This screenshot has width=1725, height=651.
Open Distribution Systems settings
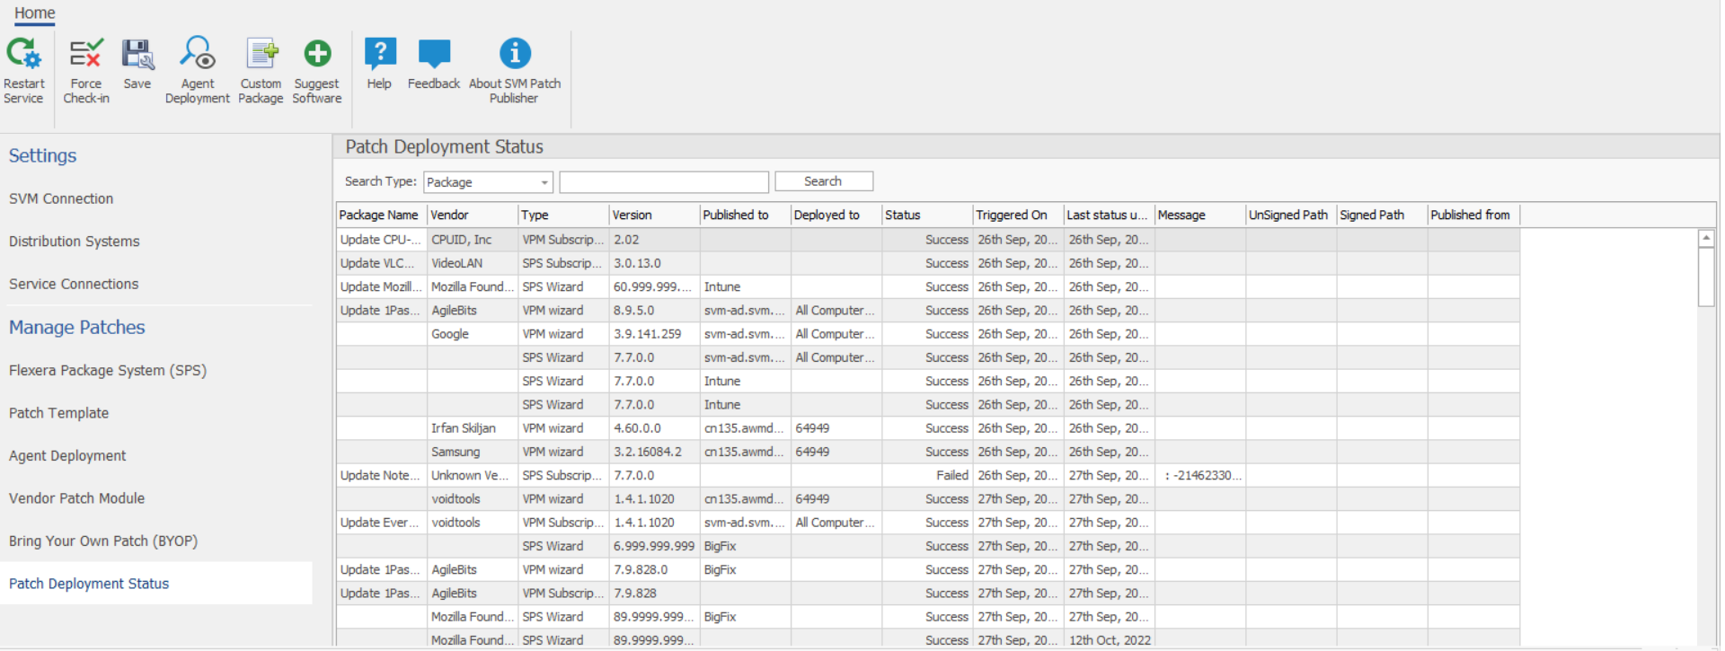coord(75,242)
